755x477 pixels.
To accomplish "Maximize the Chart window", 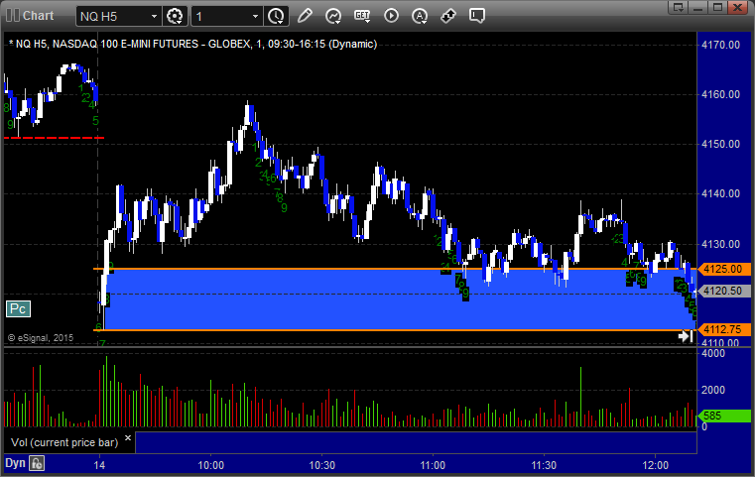I will coord(717,7).
